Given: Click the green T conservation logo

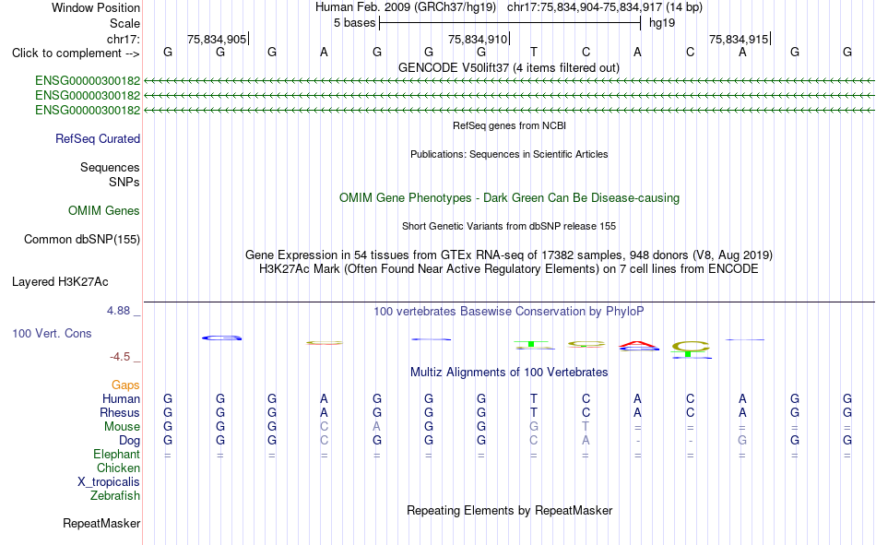Looking at the screenshot, I should (532, 343).
